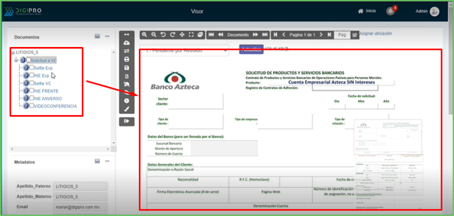The width and height of the screenshot is (454, 216).
Task: Click the print icon in vertical toolbar
Action: pos(126,59)
